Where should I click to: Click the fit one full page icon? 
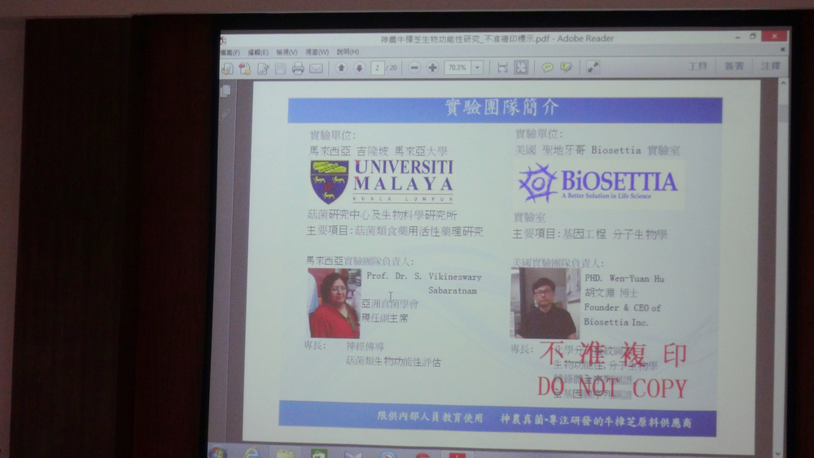[521, 68]
